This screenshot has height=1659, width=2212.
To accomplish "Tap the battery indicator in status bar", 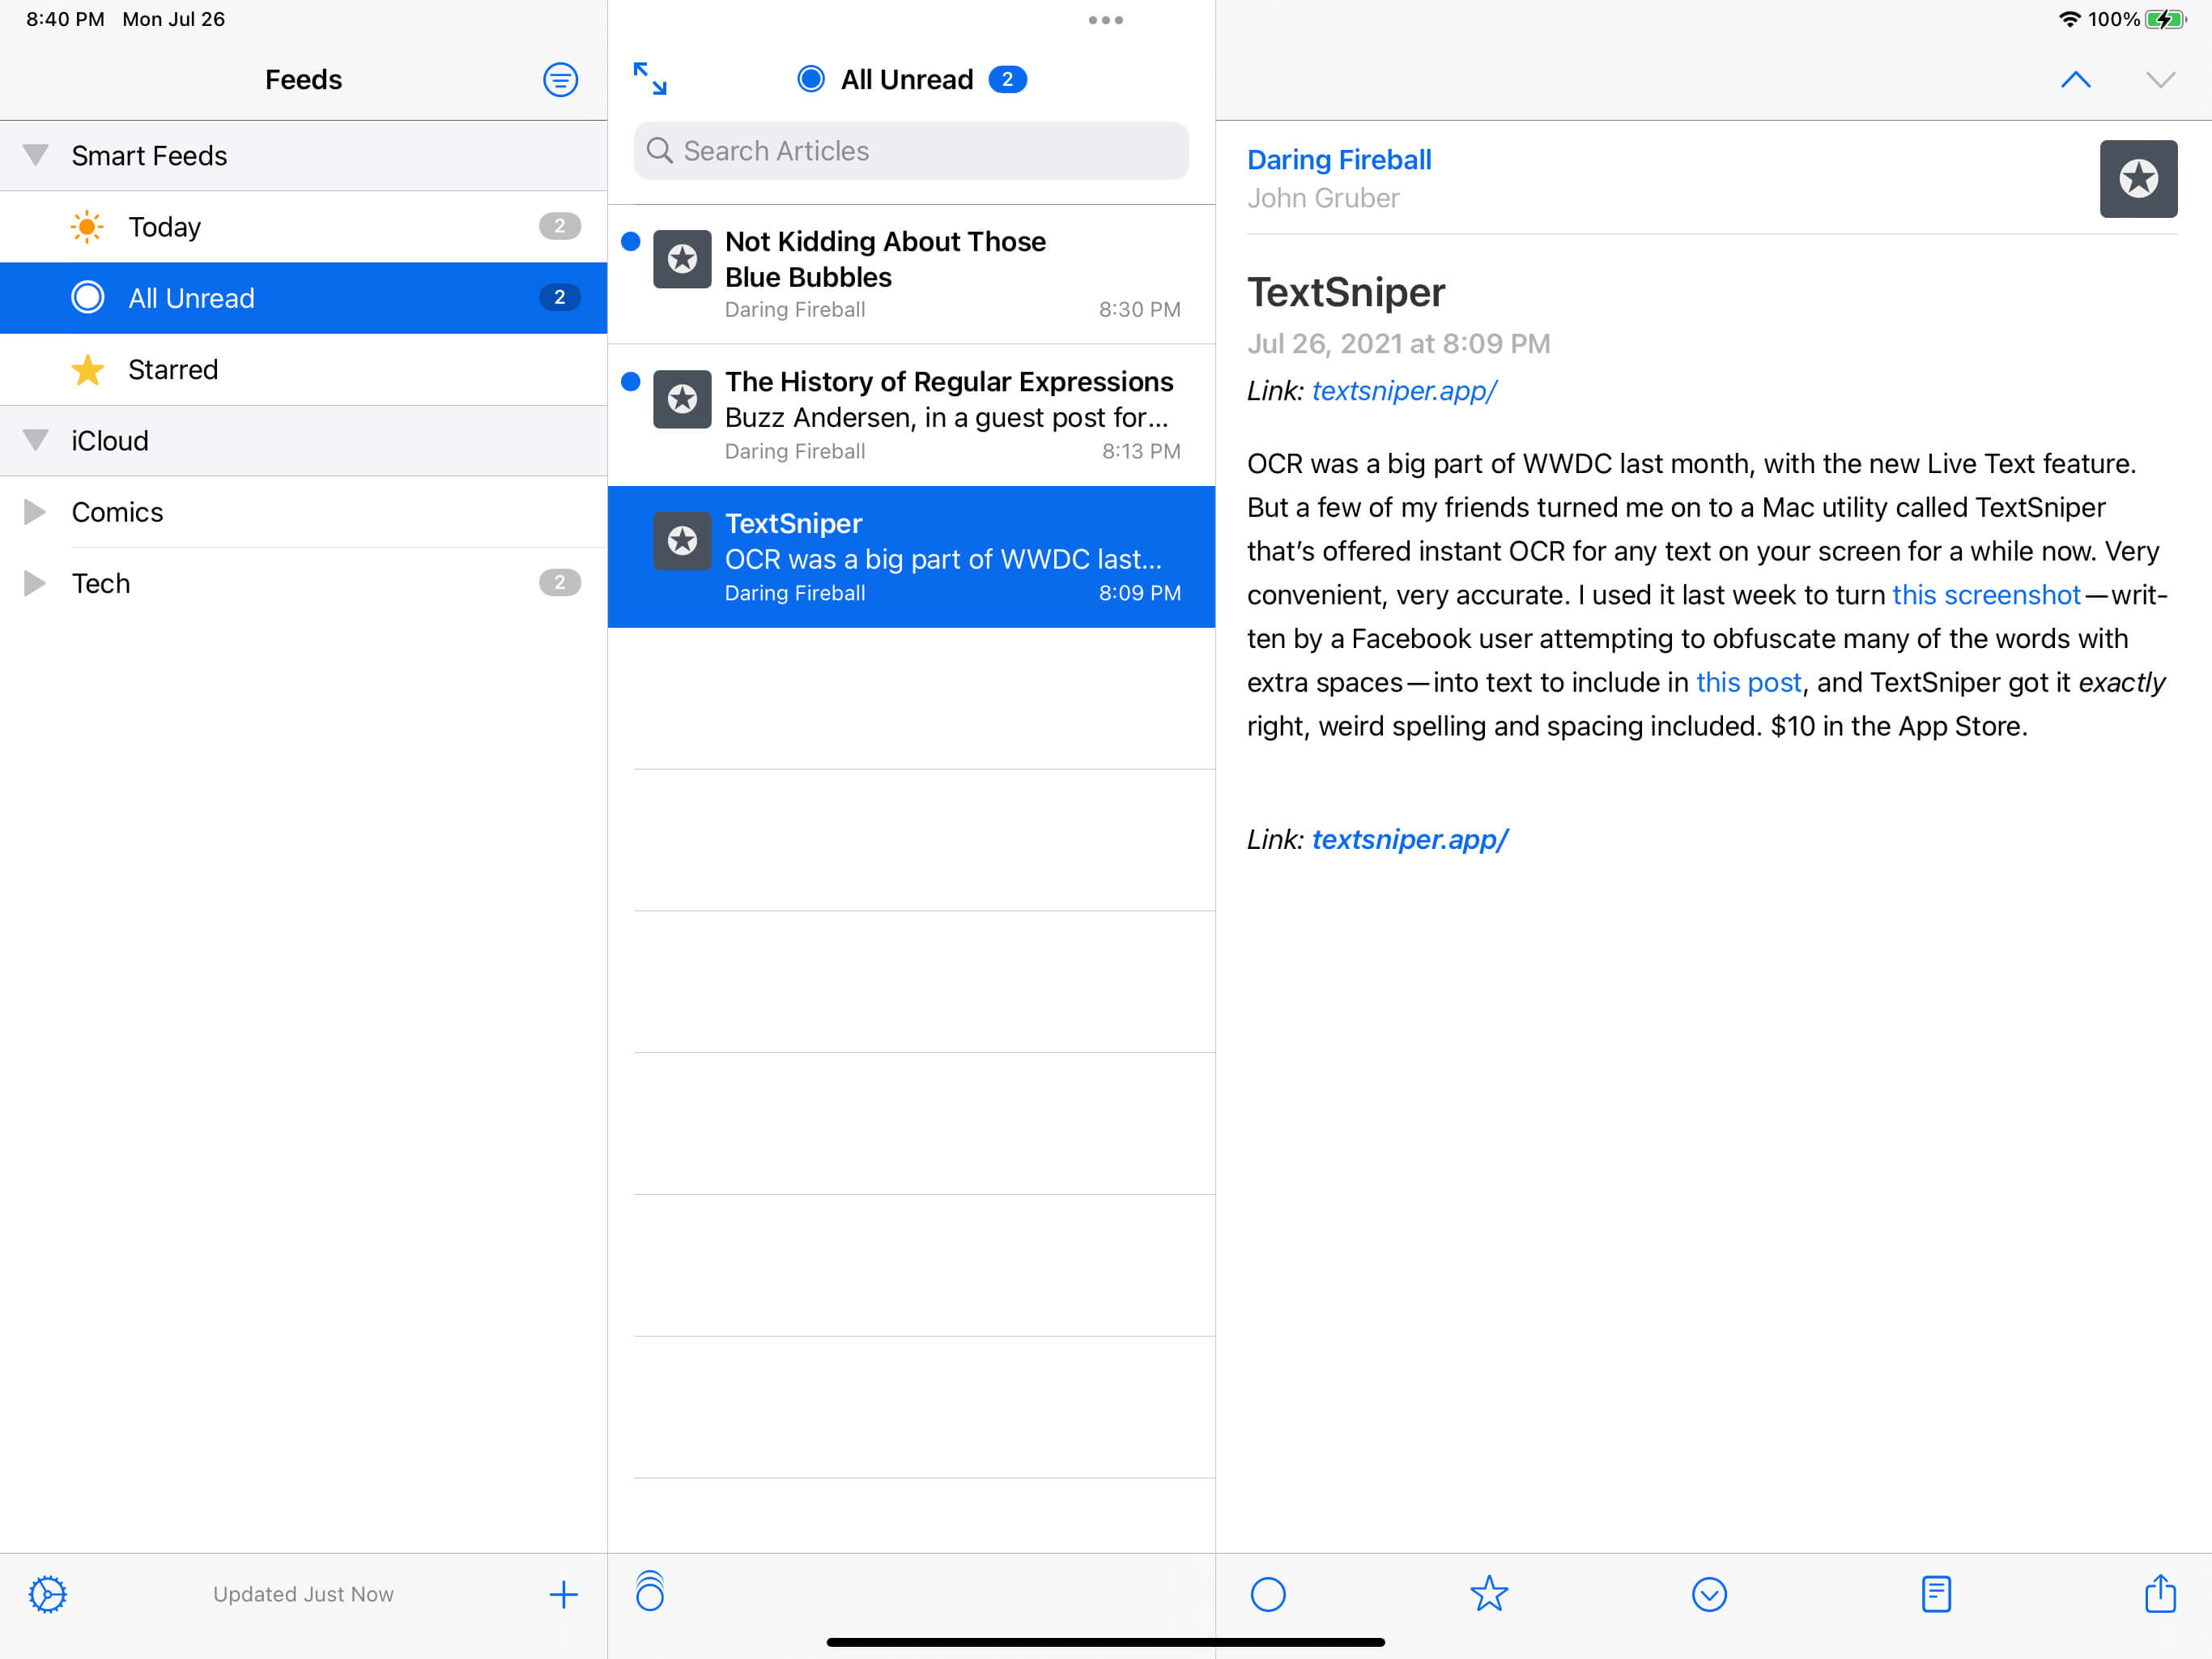I will tap(2166, 19).
